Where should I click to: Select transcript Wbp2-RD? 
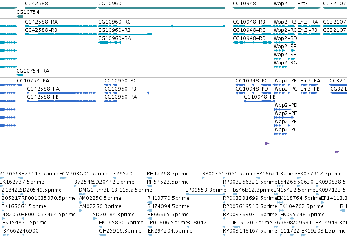tap(284, 42)
